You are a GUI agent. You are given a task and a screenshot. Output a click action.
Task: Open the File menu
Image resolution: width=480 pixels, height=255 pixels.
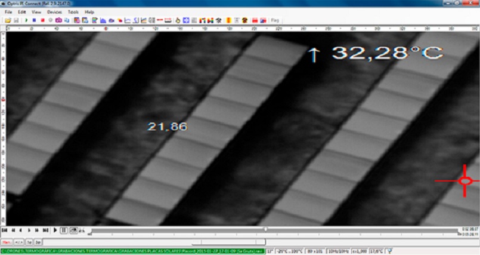coord(8,12)
